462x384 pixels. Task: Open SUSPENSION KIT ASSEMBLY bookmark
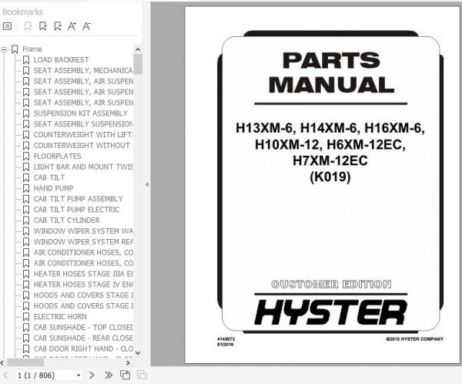pyautogui.click(x=80, y=113)
